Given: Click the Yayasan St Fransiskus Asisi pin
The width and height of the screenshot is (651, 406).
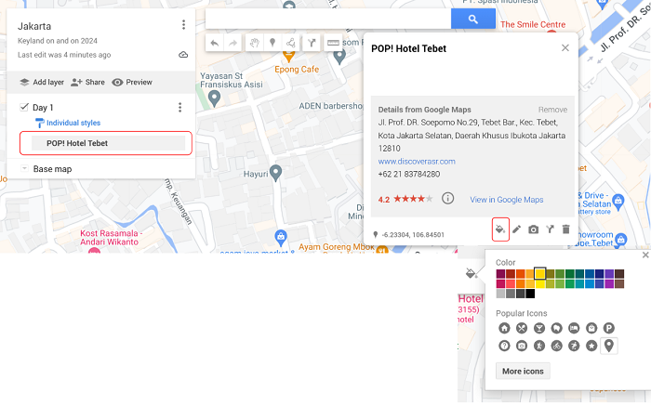Looking at the screenshot, I should click(x=214, y=98).
